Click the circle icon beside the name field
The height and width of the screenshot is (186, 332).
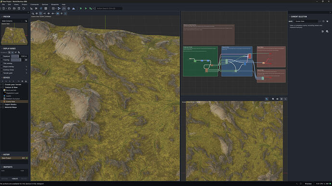coord(323,21)
